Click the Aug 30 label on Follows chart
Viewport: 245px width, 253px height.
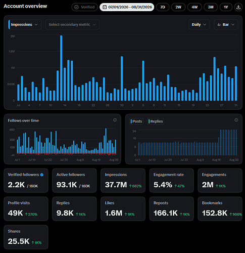pos(114,160)
